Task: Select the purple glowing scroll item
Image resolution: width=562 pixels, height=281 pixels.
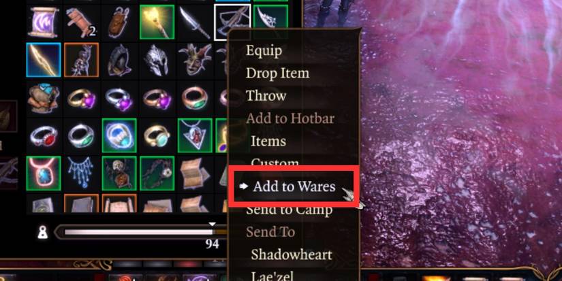Action: tap(44, 22)
